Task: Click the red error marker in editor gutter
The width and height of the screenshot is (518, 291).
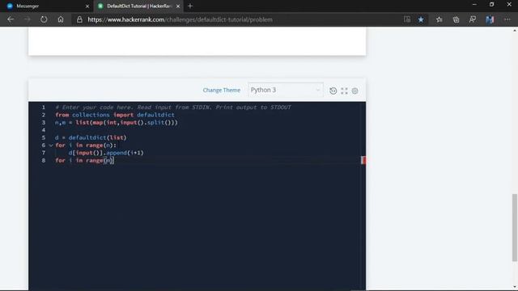Action: (363, 160)
